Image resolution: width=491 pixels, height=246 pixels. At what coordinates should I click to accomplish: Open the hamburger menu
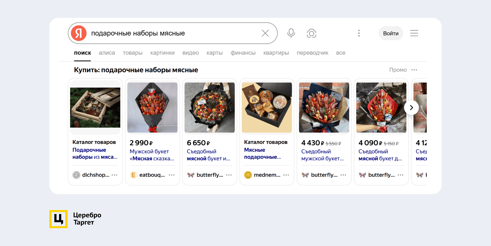(x=414, y=33)
